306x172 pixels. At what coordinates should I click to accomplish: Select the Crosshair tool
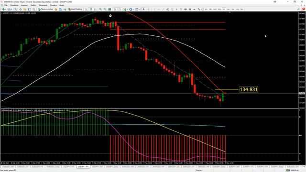click(x=148, y=9)
